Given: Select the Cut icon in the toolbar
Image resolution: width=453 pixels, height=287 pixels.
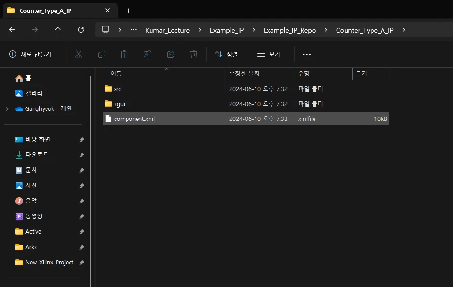Looking at the screenshot, I should coord(78,54).
